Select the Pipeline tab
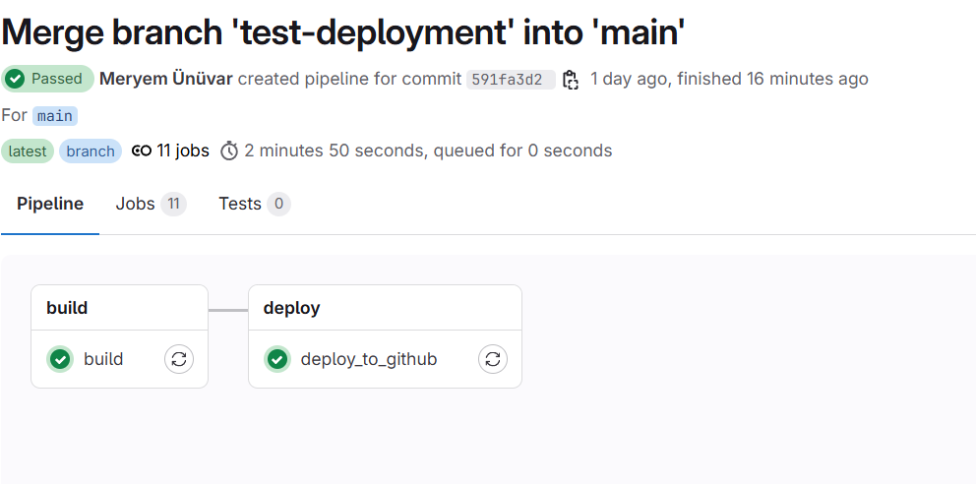 point(50,204)
